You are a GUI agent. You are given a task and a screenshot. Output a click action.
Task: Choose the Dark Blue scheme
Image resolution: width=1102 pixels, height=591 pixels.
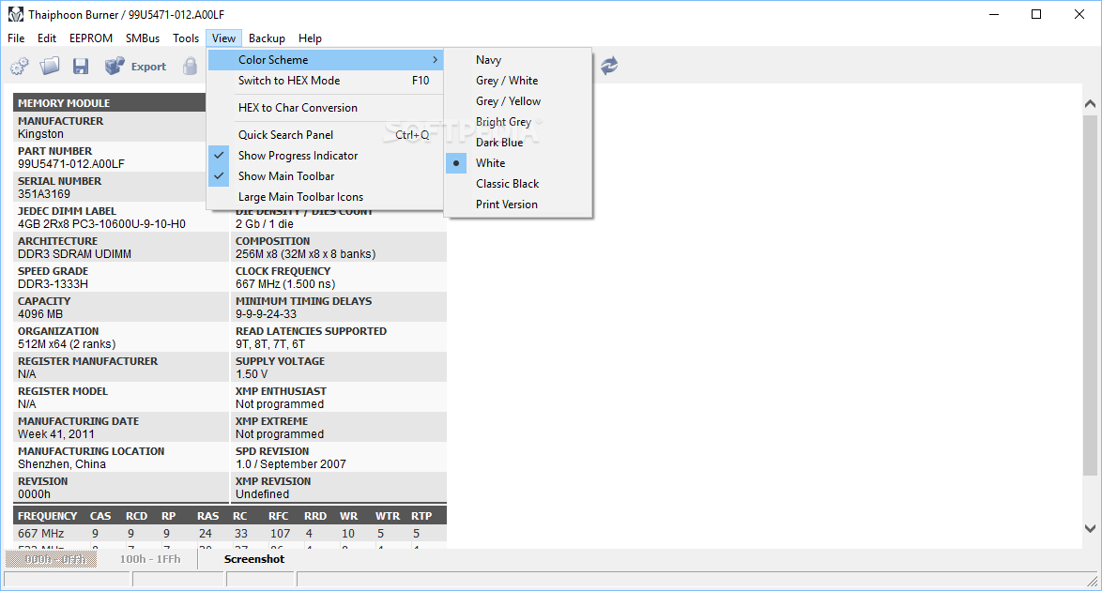(519, 142)
